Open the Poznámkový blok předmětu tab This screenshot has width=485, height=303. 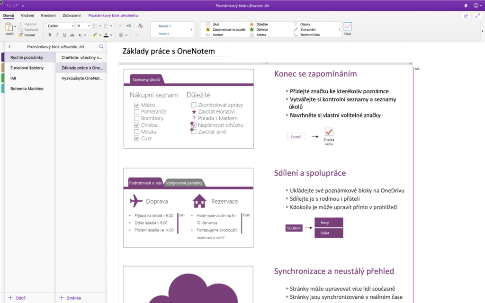pyautogui.click(x=113, y=16)
